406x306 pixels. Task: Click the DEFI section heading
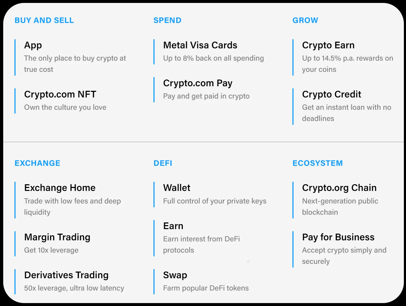point(163,163)
